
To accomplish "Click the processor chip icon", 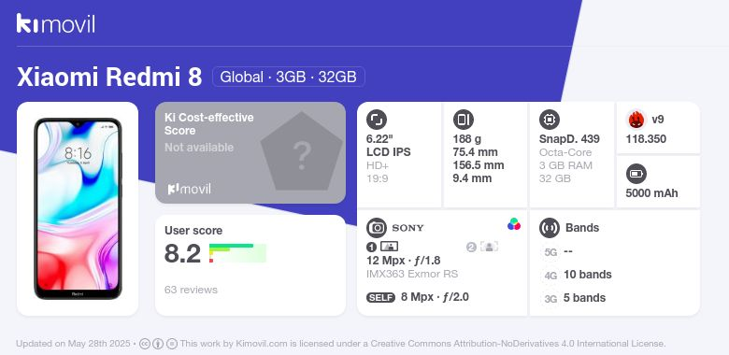I will [550, 120].
